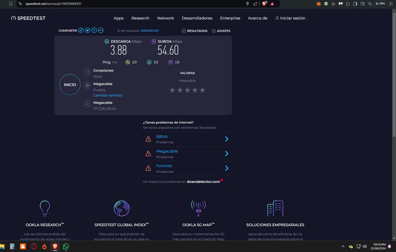Open Opera browser from taskbar
The height and width of the screenshot is (252, 396).
click(x=33, y=246)
